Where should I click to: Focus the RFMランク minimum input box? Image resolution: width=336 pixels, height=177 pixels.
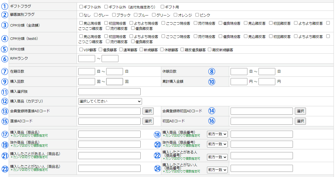tap(87, 59)
